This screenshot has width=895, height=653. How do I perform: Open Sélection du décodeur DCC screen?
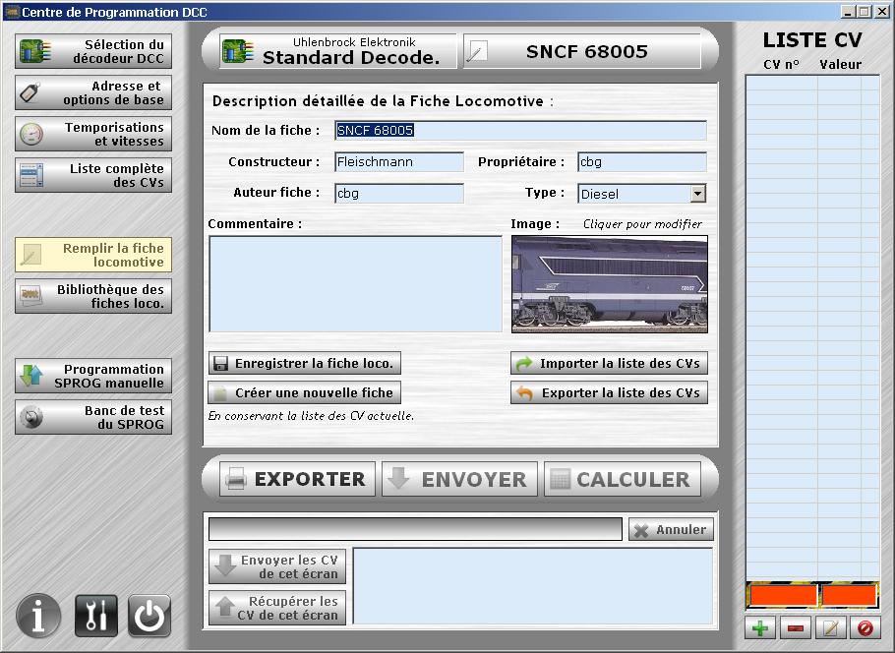(93, 51)
